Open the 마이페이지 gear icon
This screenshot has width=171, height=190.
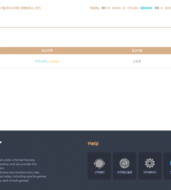(x=150, y=163)
